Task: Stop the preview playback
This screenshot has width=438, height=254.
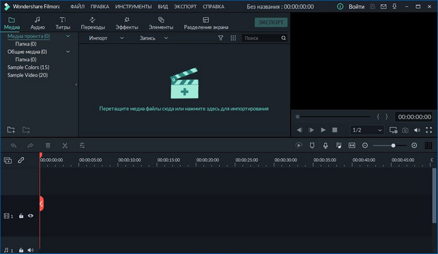Action: coord(335,130)
